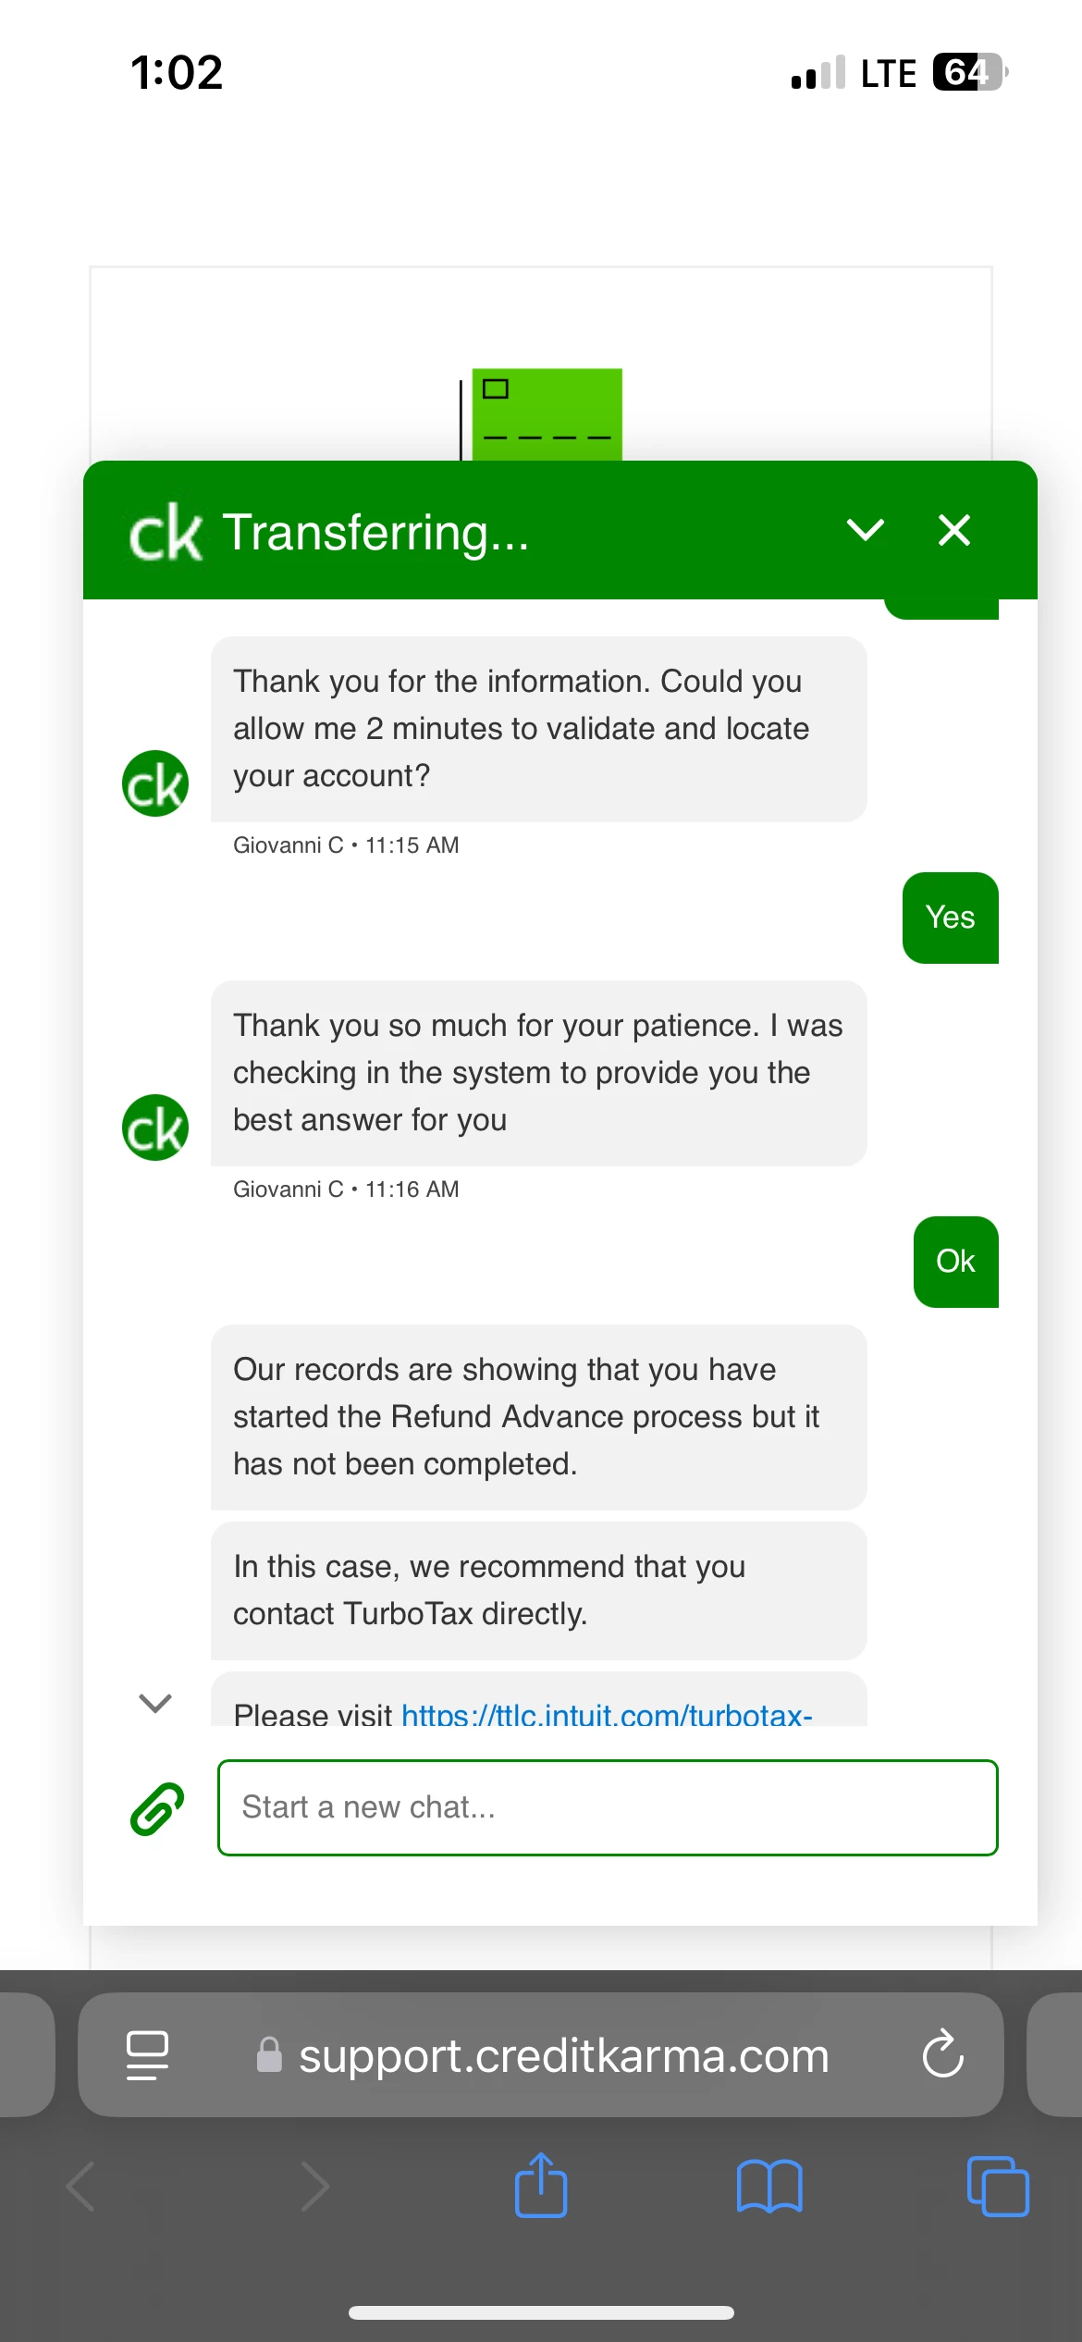Select the 'Ok' reply bubble
Image resolution: width=1082 pixels, height=2342 pixels.
pyautogui.click(x=956, y=1262)
